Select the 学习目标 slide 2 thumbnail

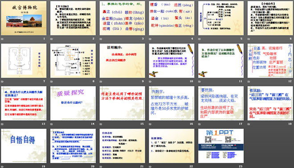pos(73,18)
